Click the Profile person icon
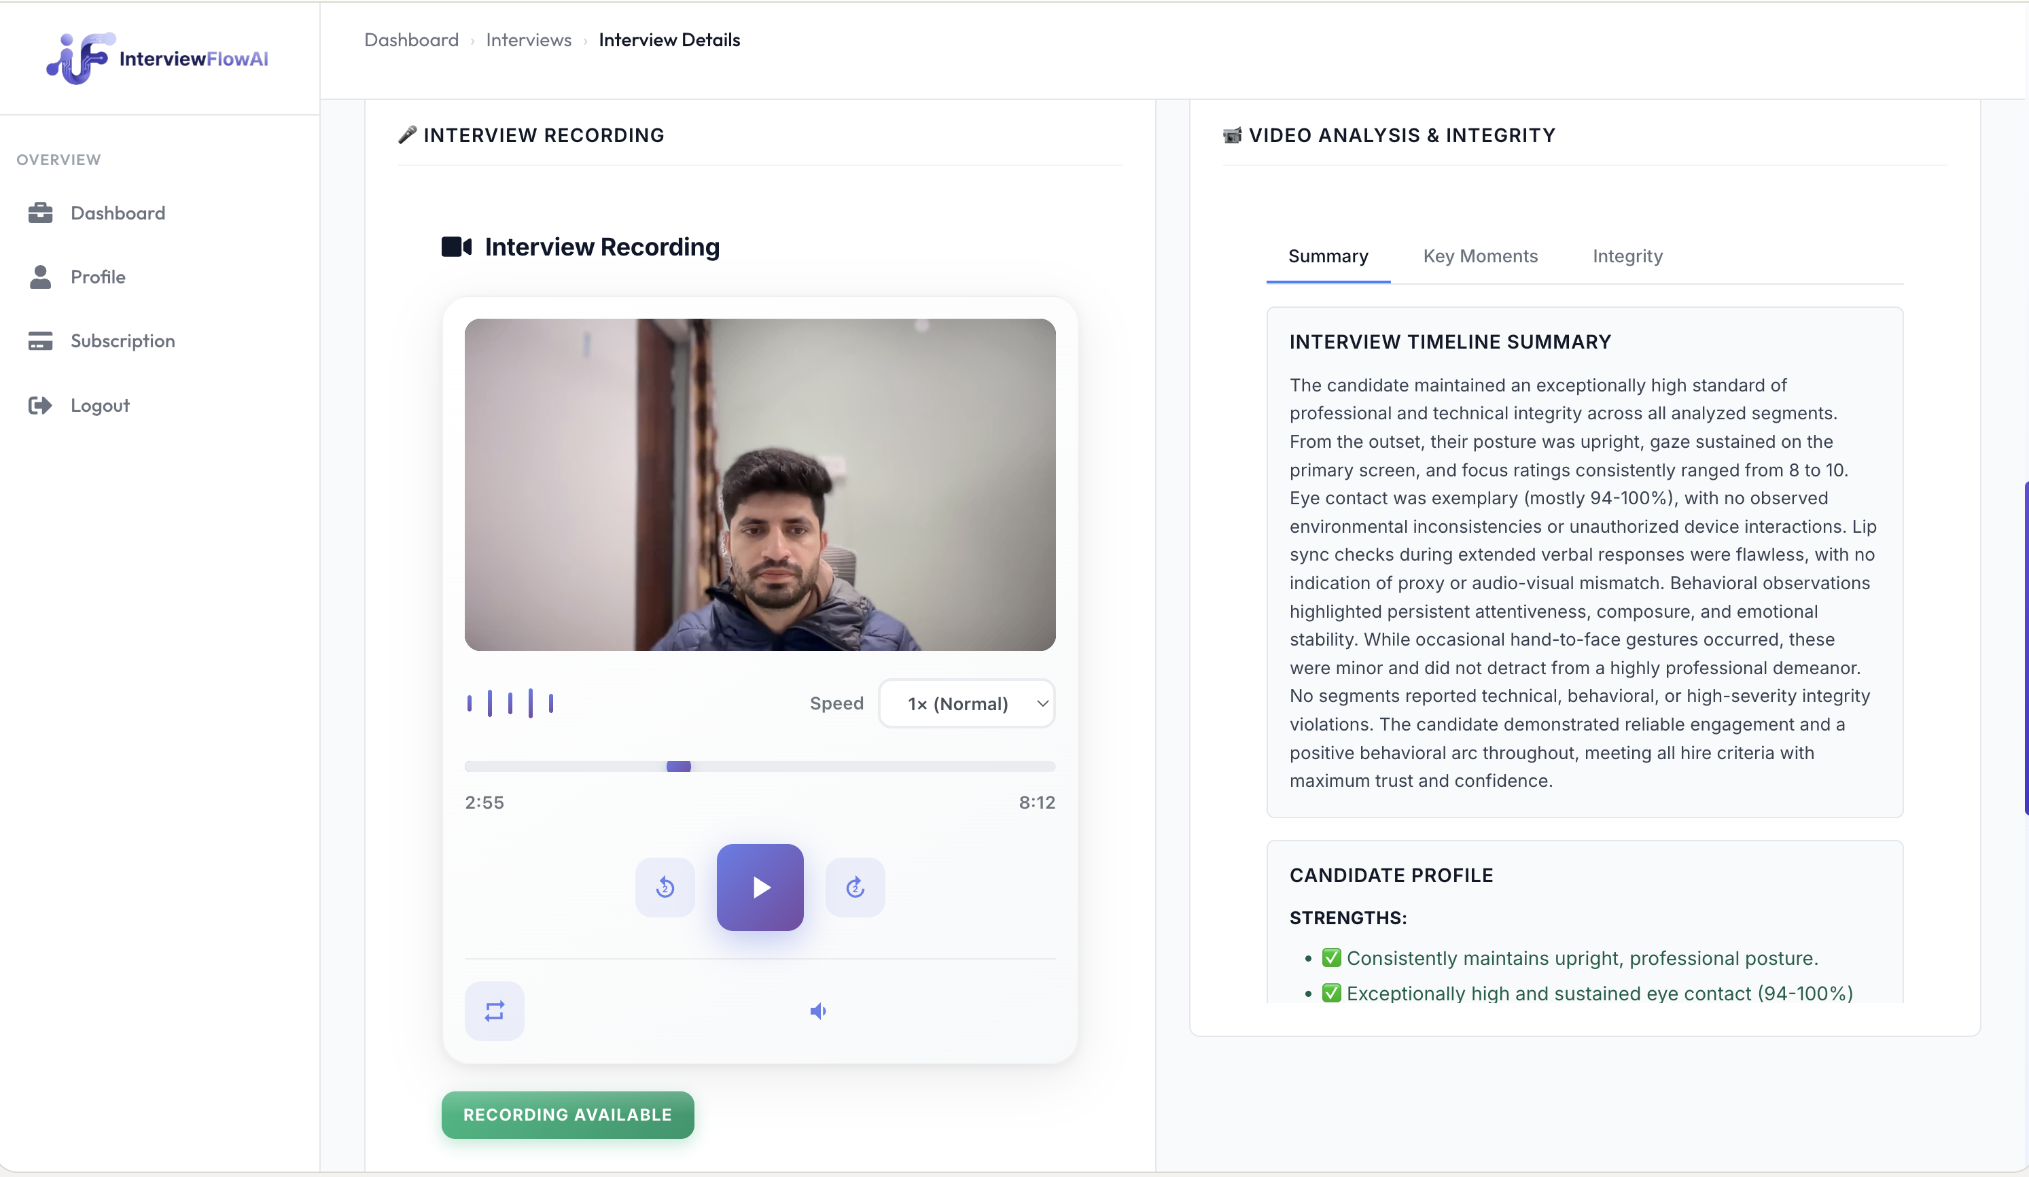2029x1177 pixels. (x=40, y=277)
